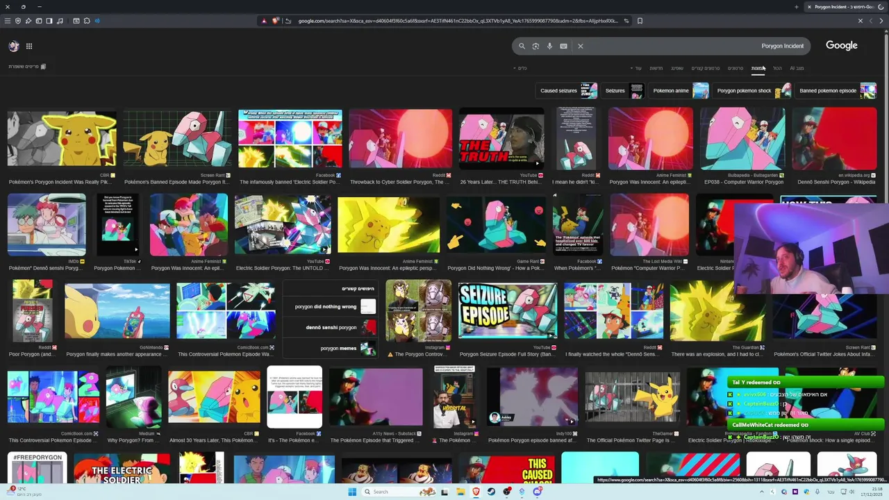Open Brave Shields lion icon

(275, 21)
